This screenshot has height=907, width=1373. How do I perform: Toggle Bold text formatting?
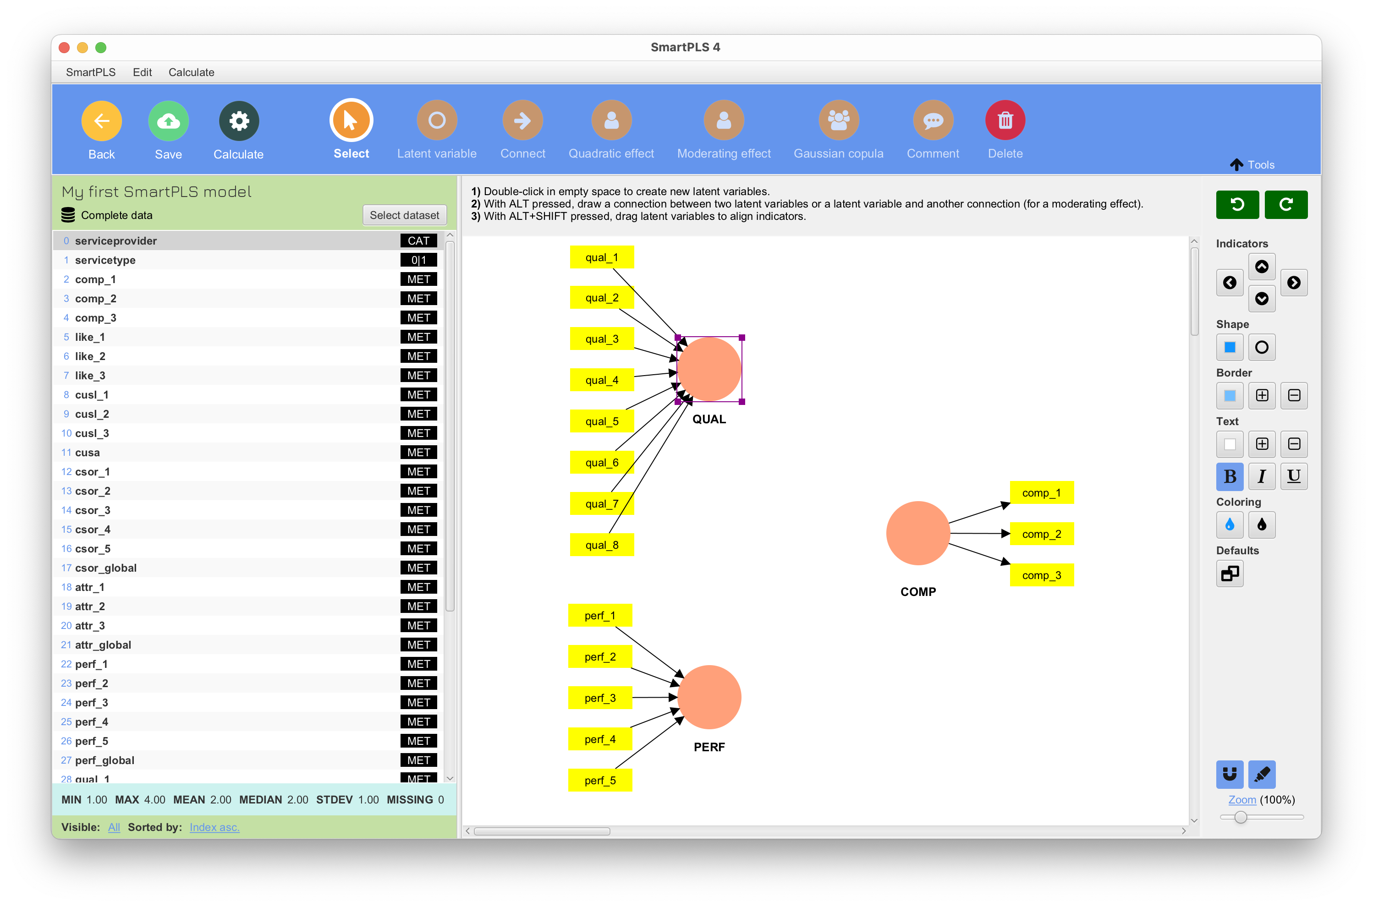tap(1230, 477)
